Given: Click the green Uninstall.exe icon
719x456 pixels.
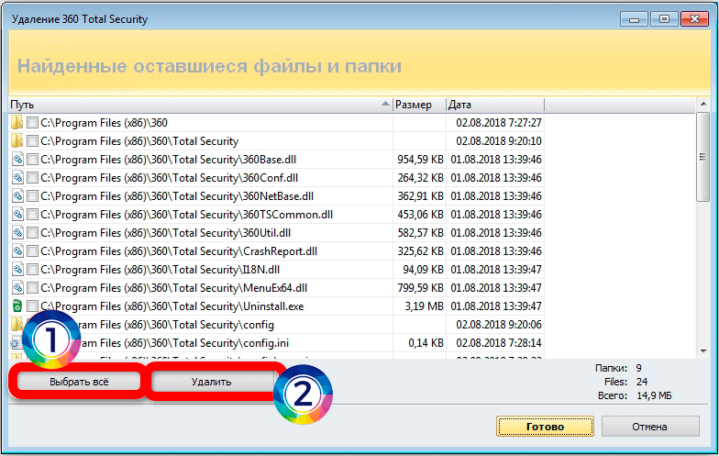Looking at the screenshot, I should (17, 306).
